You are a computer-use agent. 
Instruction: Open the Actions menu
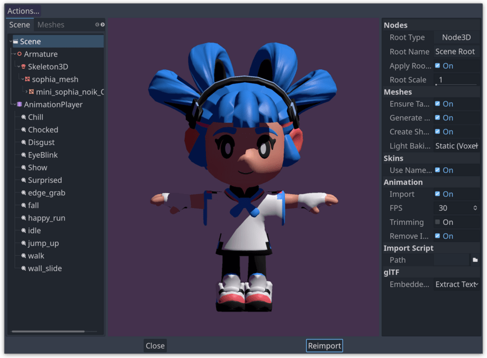click(23, 11)
